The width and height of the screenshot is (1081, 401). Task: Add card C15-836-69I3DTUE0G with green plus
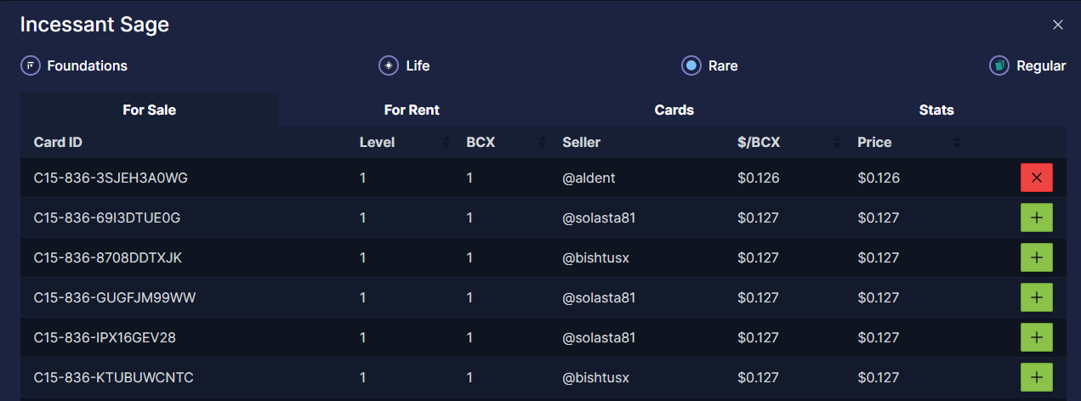pyautogui.click(x=1037, y=217)
